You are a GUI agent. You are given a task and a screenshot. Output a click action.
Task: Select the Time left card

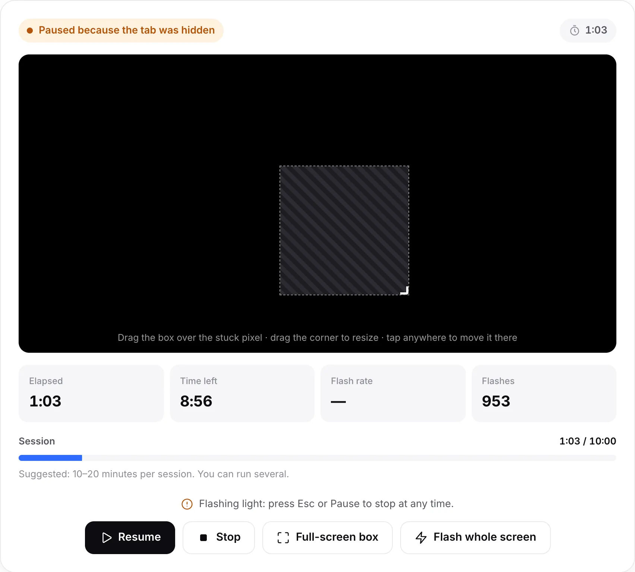(x=242, y=393)
